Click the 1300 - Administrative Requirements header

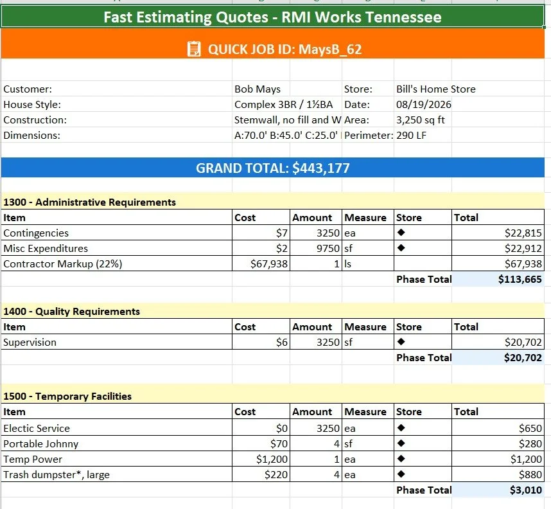pos(90,202)
